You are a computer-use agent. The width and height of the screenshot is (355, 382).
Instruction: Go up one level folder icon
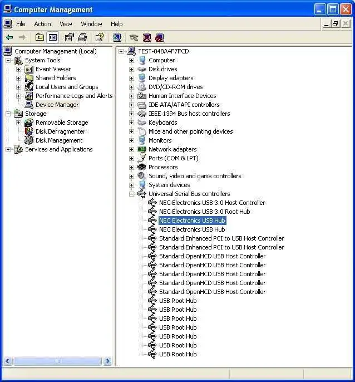pyautogui.click(x=40, y=37)
